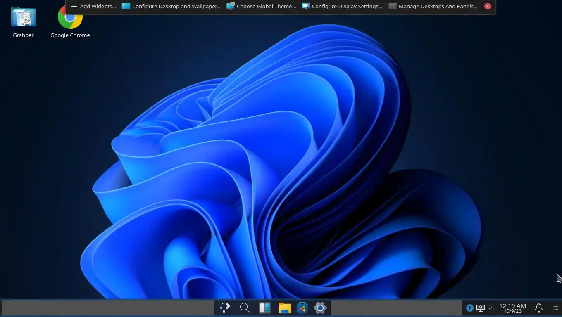Close the desktop edit mode toolbar

[488, 6]
